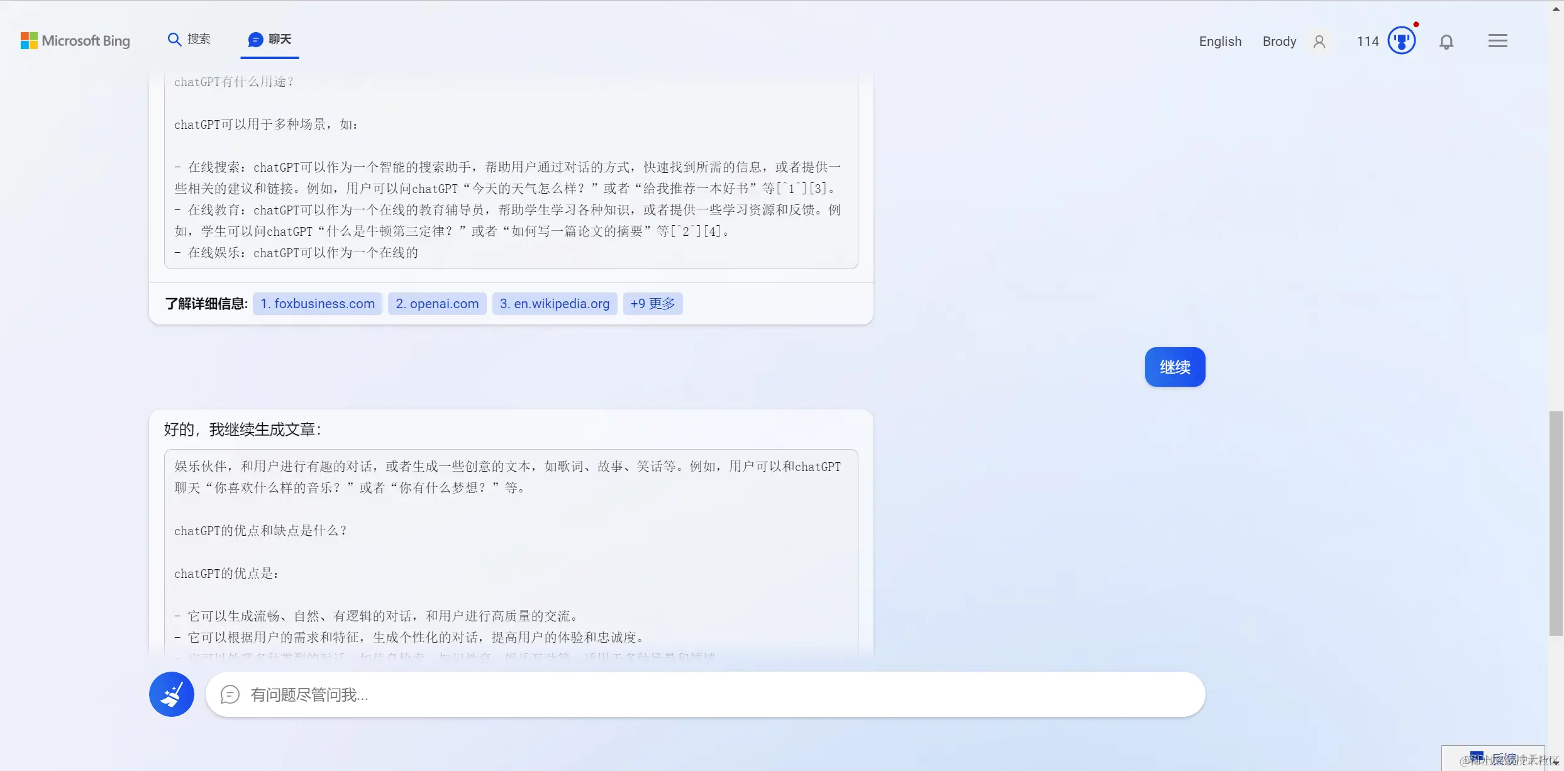This screenshot has height=771, width=1564.
Task: Start a new topic with the broom icon
Action: tap(171, 694)
